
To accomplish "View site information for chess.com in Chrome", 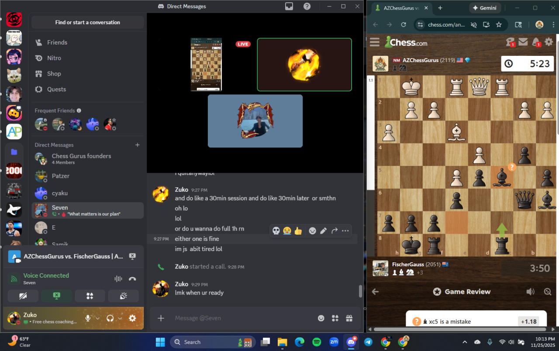I will tap(420, 25).
